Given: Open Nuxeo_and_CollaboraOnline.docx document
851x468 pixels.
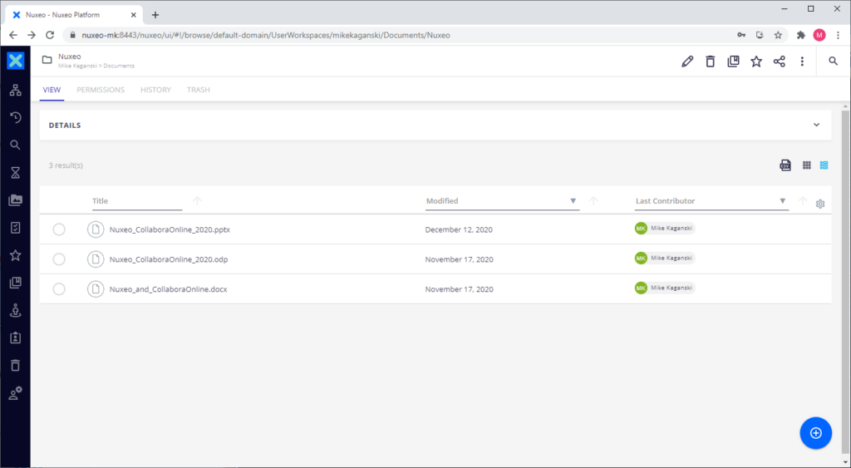Looking at the screenshot, I should coord(169,289).
